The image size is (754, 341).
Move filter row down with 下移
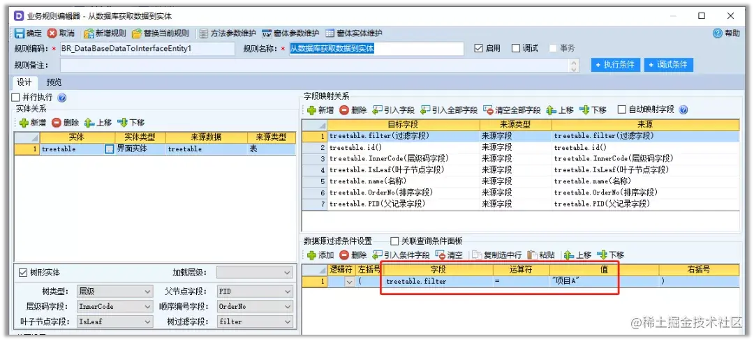point(610,255)
